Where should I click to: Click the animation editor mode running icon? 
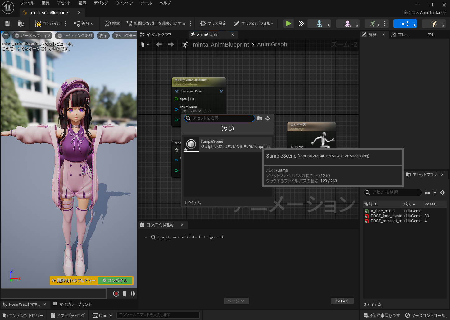pyautogui.click(x=373, y=24)
